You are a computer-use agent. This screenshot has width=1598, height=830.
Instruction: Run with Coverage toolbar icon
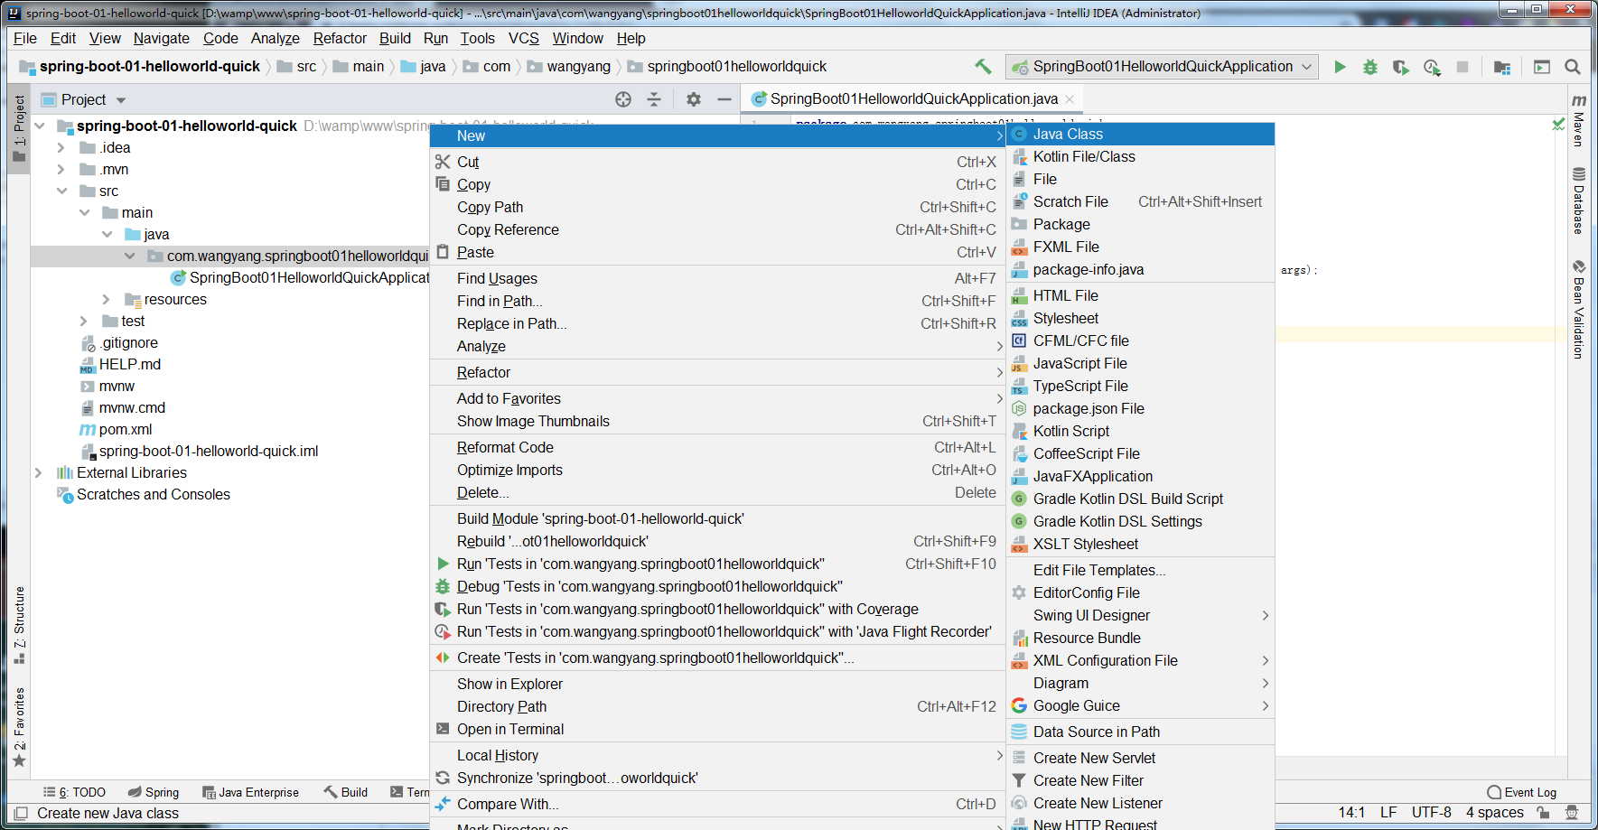tap(1401, 67)
